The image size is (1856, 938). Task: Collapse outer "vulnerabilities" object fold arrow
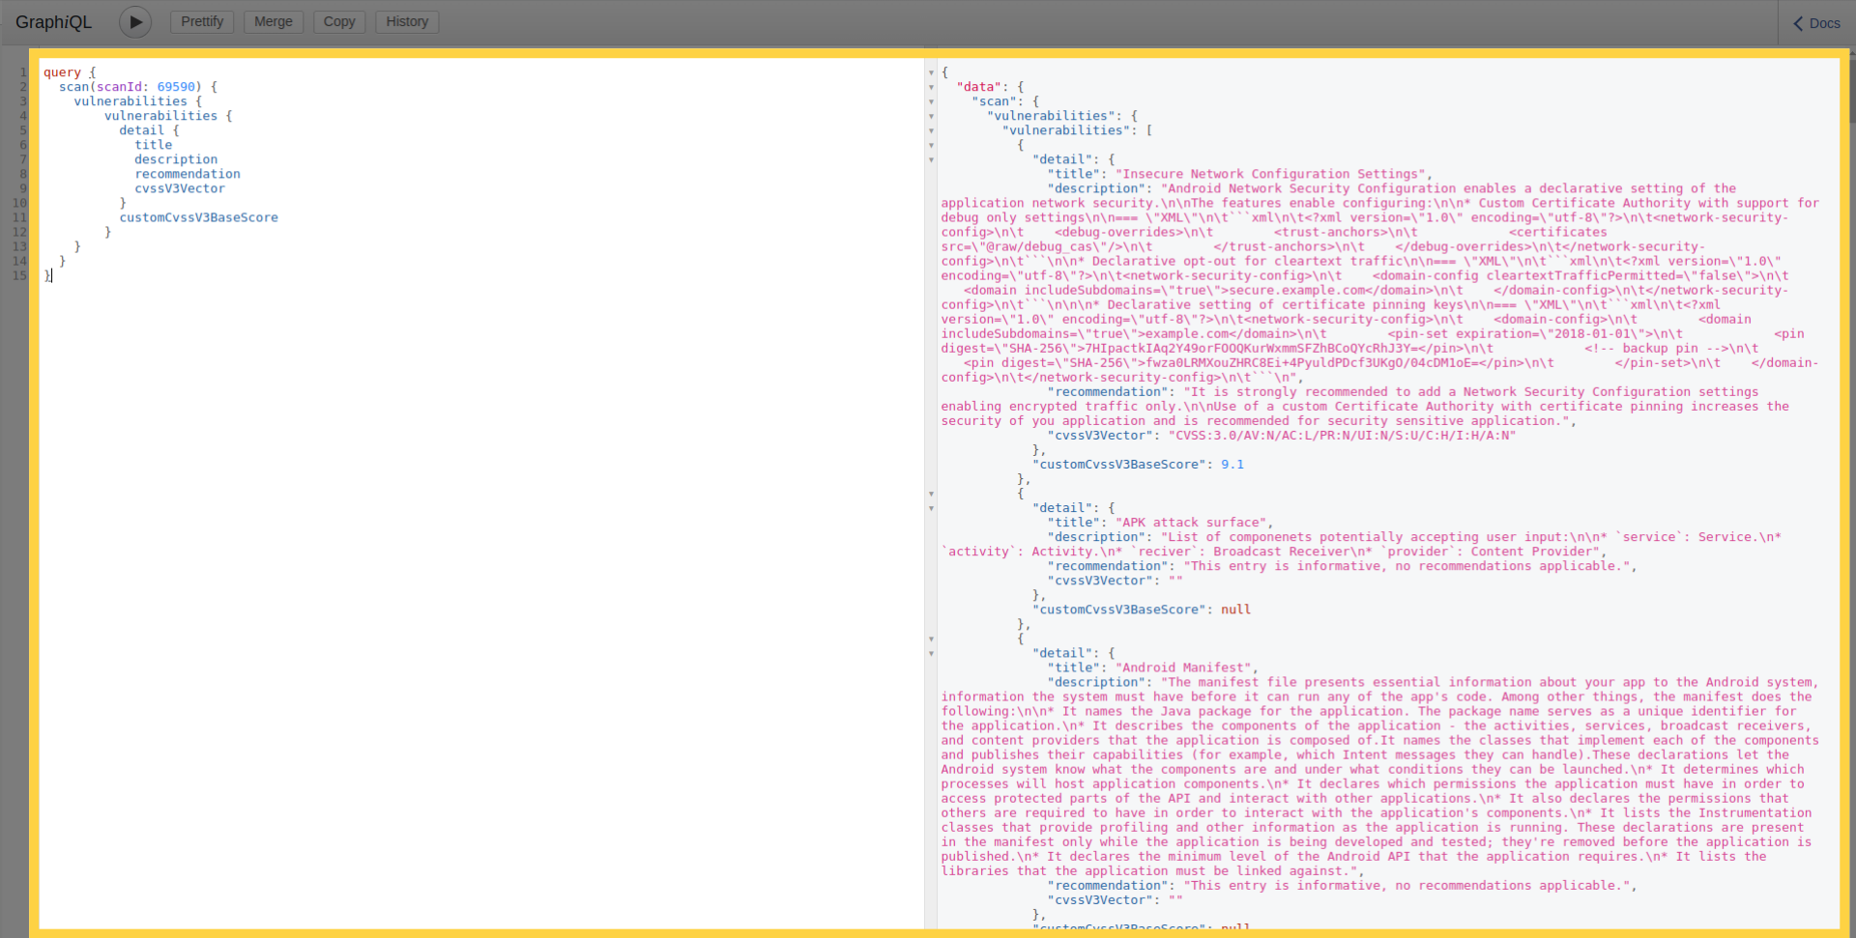[x=931, y=116]
